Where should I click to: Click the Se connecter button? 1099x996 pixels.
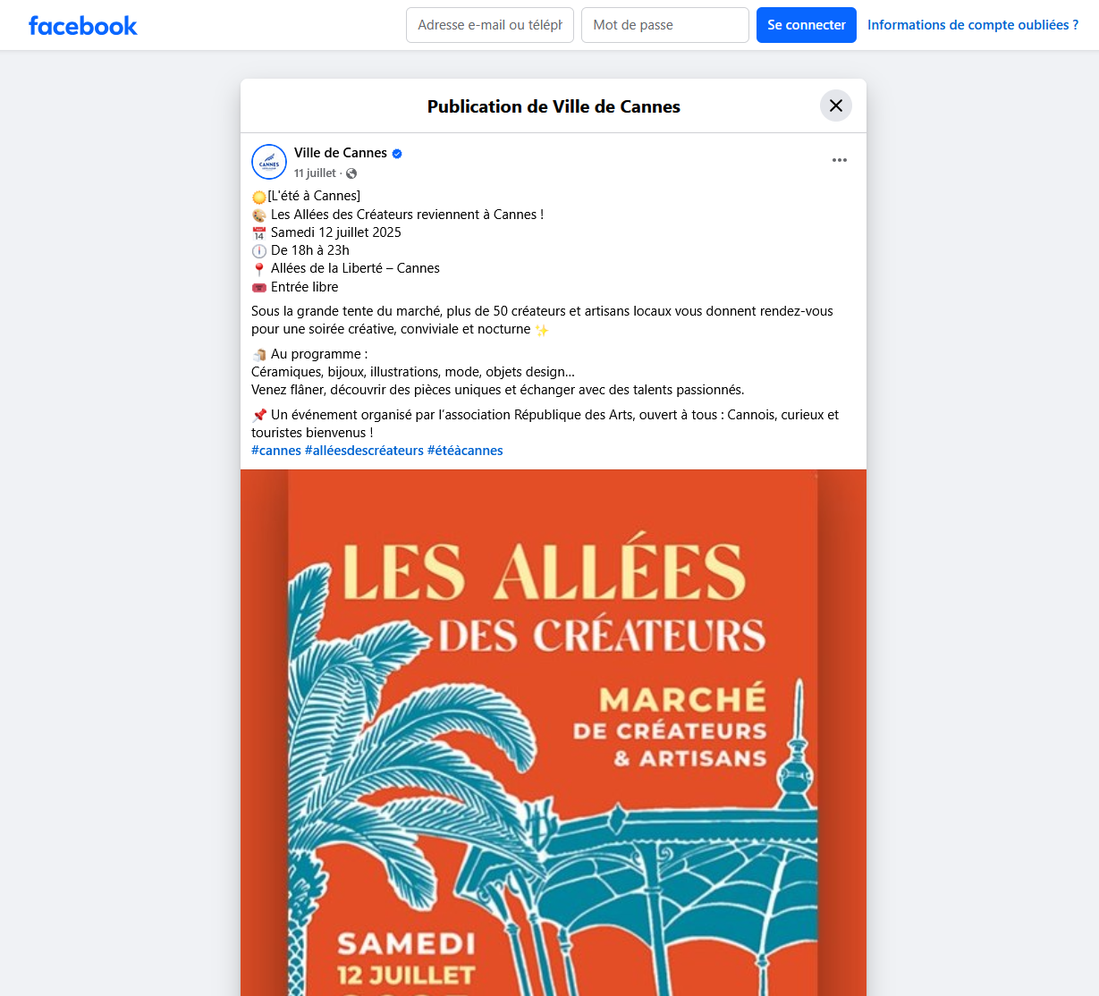[x=807, y=25]
